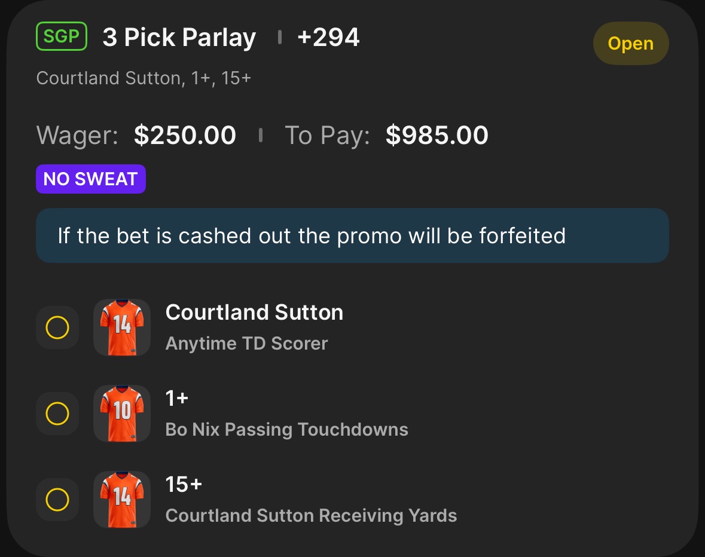The height and width of the screenshot is (557, 705).
Task: Click the 15+ line value
Action: [184, 484]
